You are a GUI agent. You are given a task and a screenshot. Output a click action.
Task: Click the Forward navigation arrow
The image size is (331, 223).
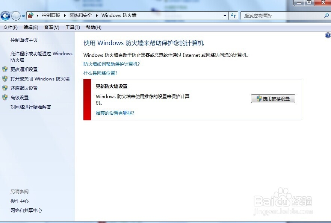16,16
